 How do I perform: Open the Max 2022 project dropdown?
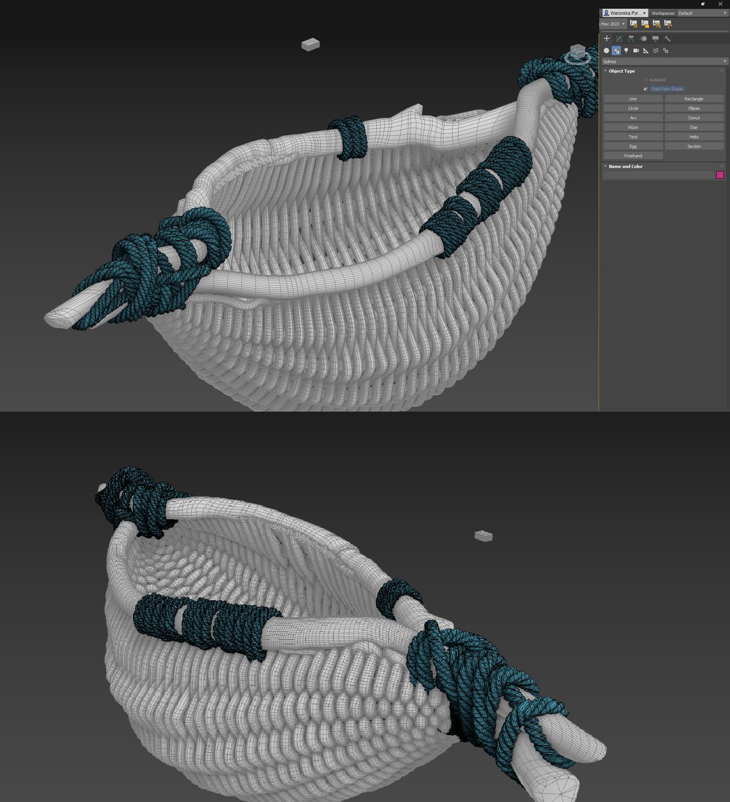coord(613,24)
